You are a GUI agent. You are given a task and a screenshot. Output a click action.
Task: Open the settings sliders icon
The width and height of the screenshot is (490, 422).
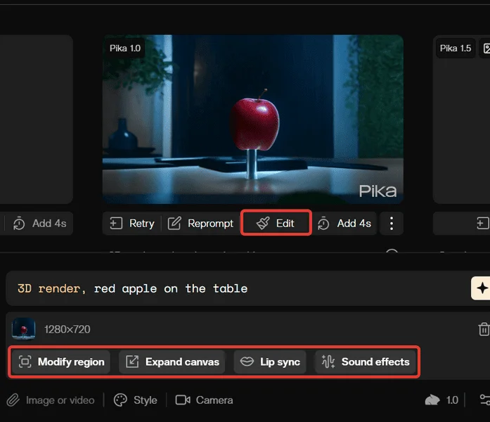pyautogui.click(x=484, y=400)
